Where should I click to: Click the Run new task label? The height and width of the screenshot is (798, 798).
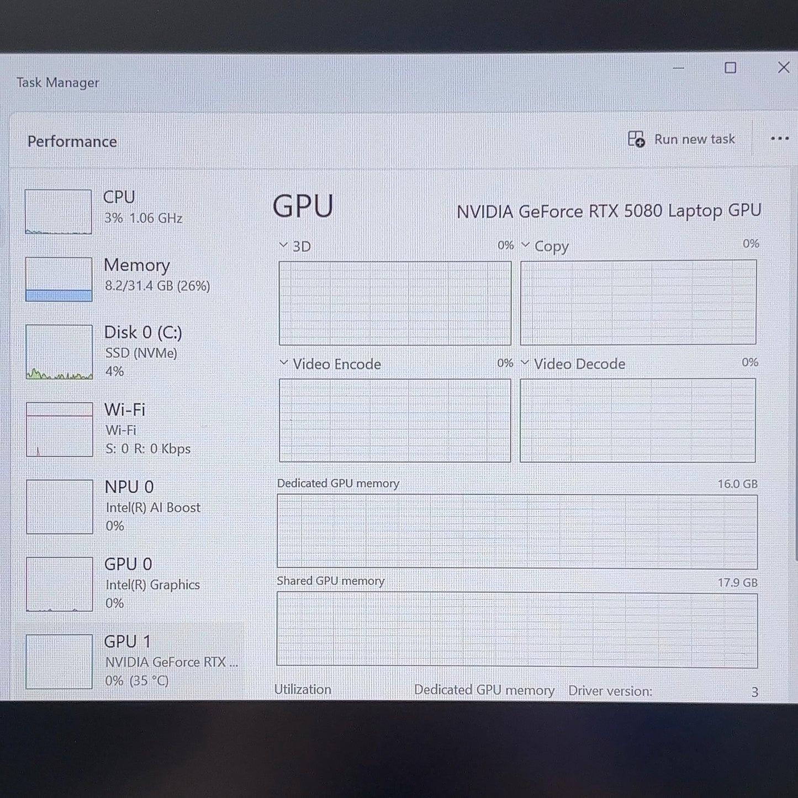point(694,139)
